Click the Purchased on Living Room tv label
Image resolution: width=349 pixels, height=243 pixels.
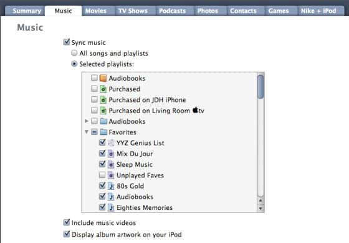(x=156, y=111)
